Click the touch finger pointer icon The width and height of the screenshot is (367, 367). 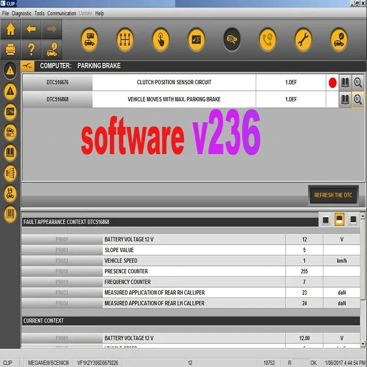click(x=161, y=39)
